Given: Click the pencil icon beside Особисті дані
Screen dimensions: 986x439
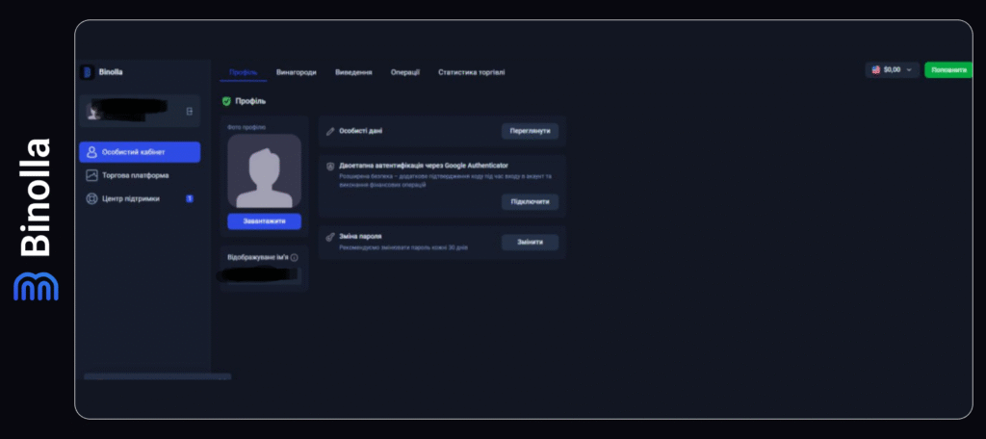Looking at the screenshot, I should coord(330,131).
